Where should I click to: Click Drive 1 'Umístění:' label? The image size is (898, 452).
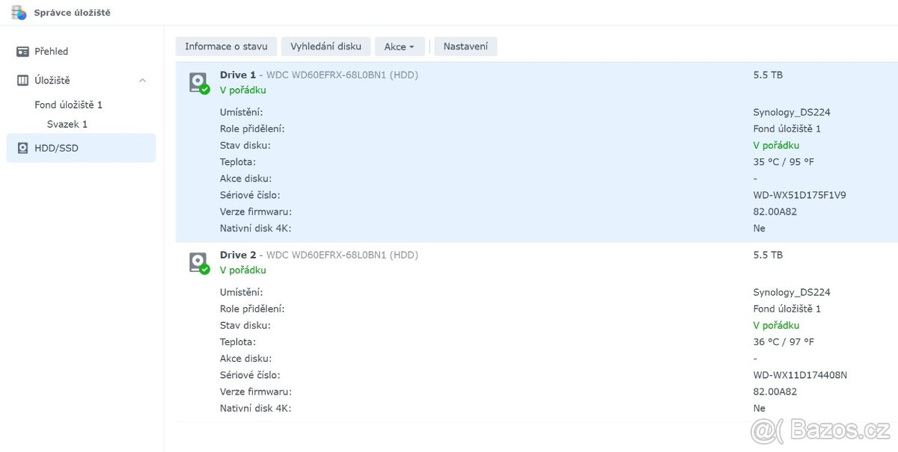pos(241,112)
